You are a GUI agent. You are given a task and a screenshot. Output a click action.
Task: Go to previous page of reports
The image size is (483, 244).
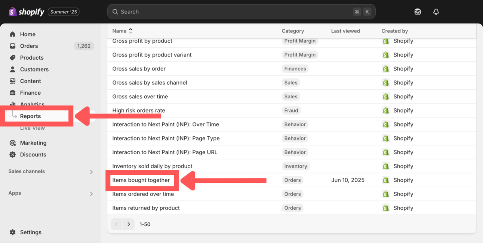(x=117, y=224)
